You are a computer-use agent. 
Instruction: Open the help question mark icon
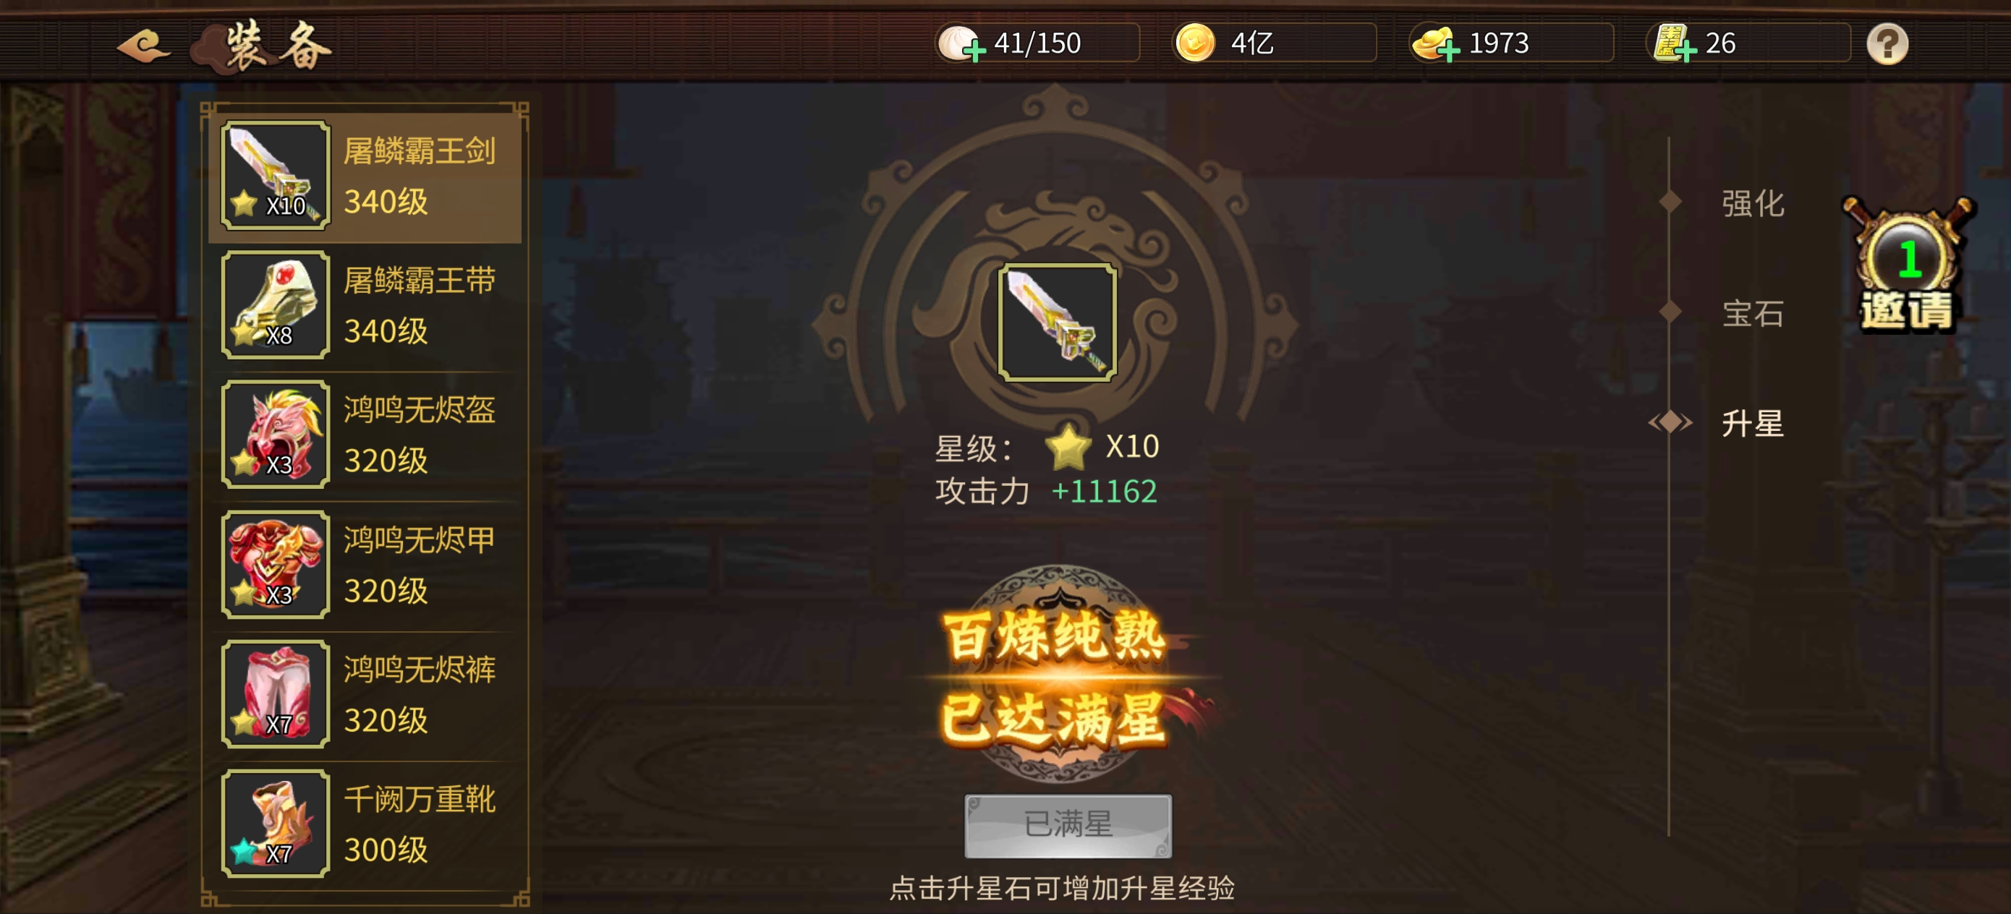[1887, 43]
